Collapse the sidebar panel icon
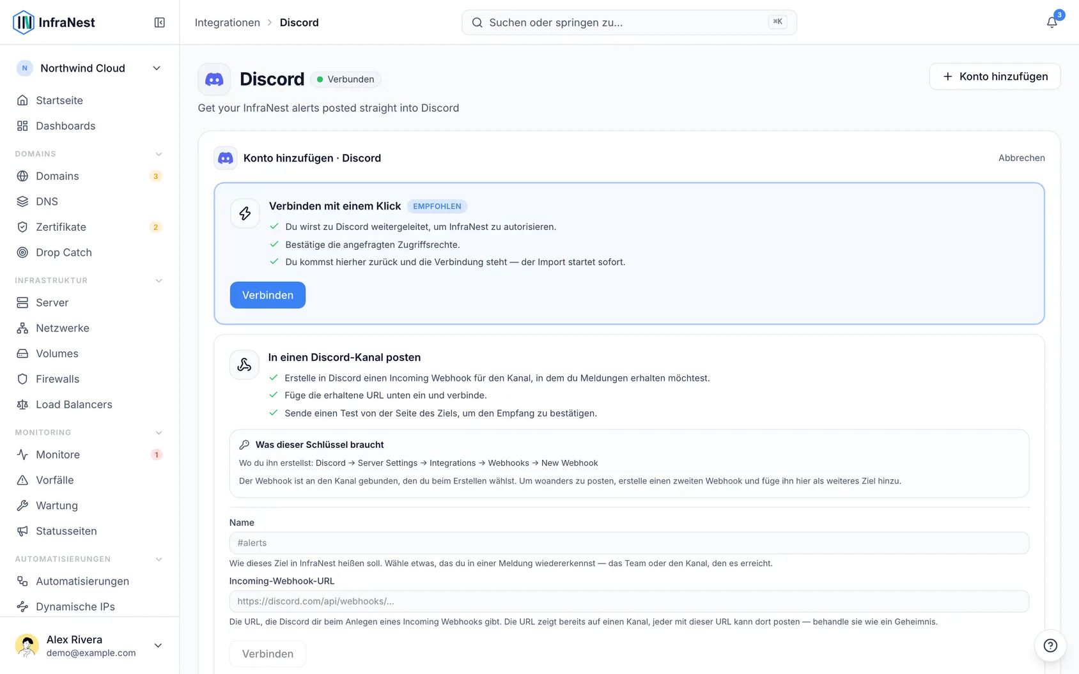Image resolution: width=1079 pixels, height=674 pixels. (160, 22)
